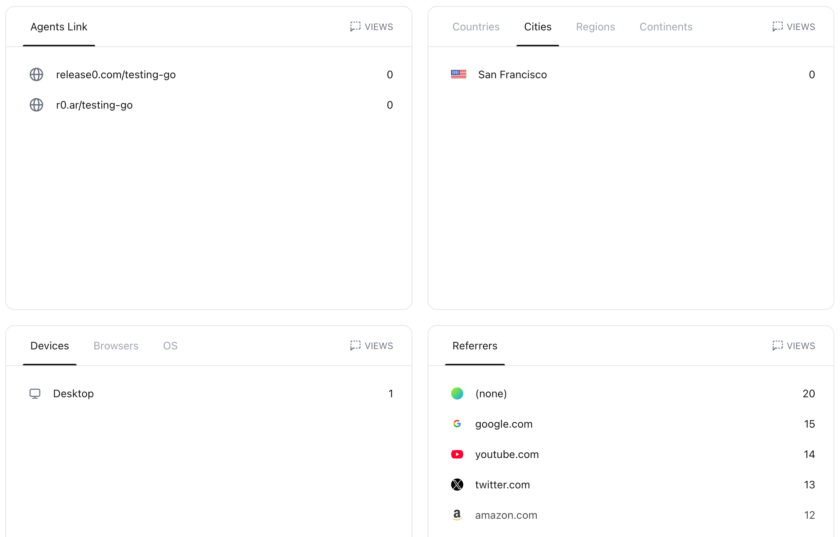
Task: Click the Amazon logo icon in Referrers
Action: [457, 515]
